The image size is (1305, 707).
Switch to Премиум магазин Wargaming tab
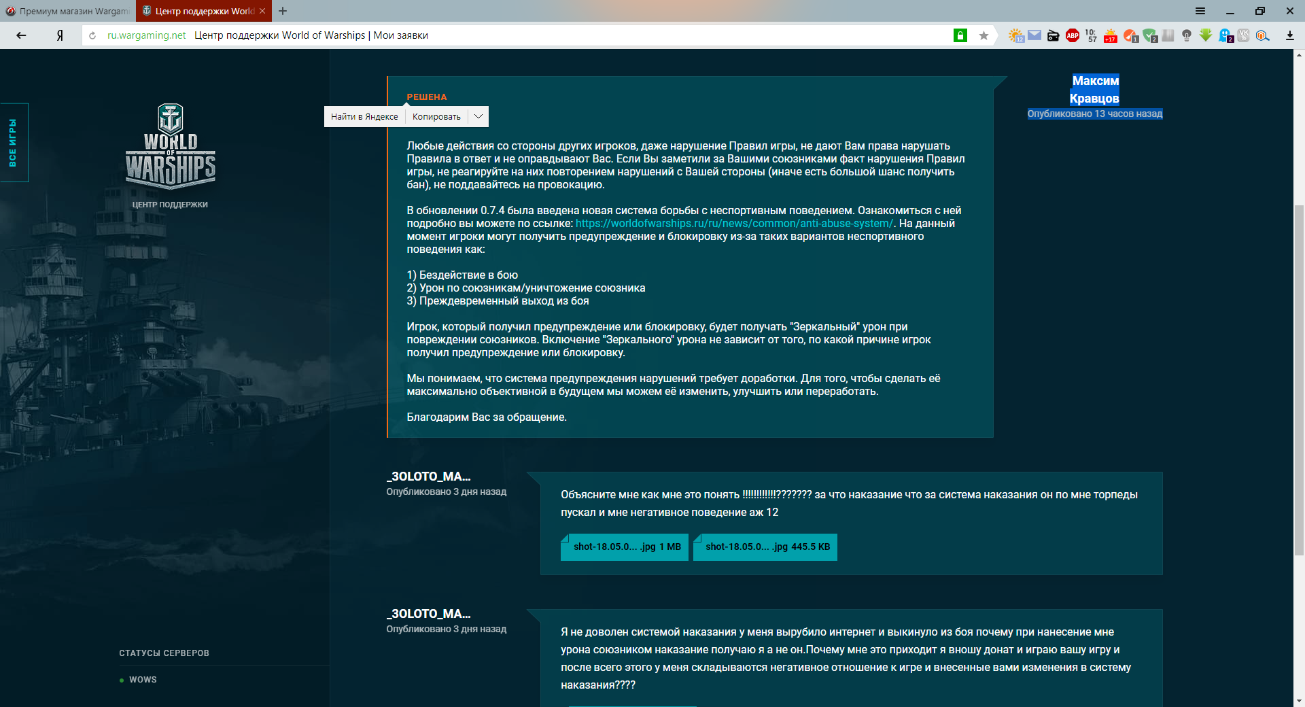[x=68, y=11]
